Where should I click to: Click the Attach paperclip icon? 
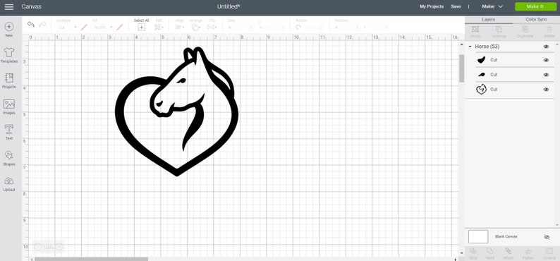tap(509, 251)
